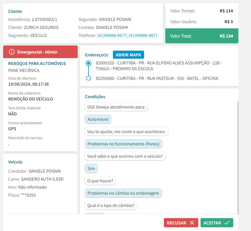The width and height of the screenshot is (251, 231).
Task: Click the Valor Total green bar
Action: [x=202, y=36]
